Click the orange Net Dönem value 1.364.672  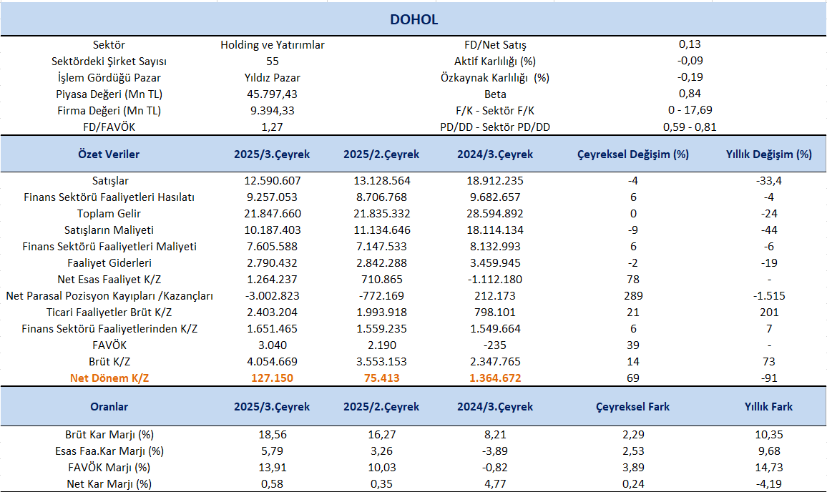tap(494, 378)
